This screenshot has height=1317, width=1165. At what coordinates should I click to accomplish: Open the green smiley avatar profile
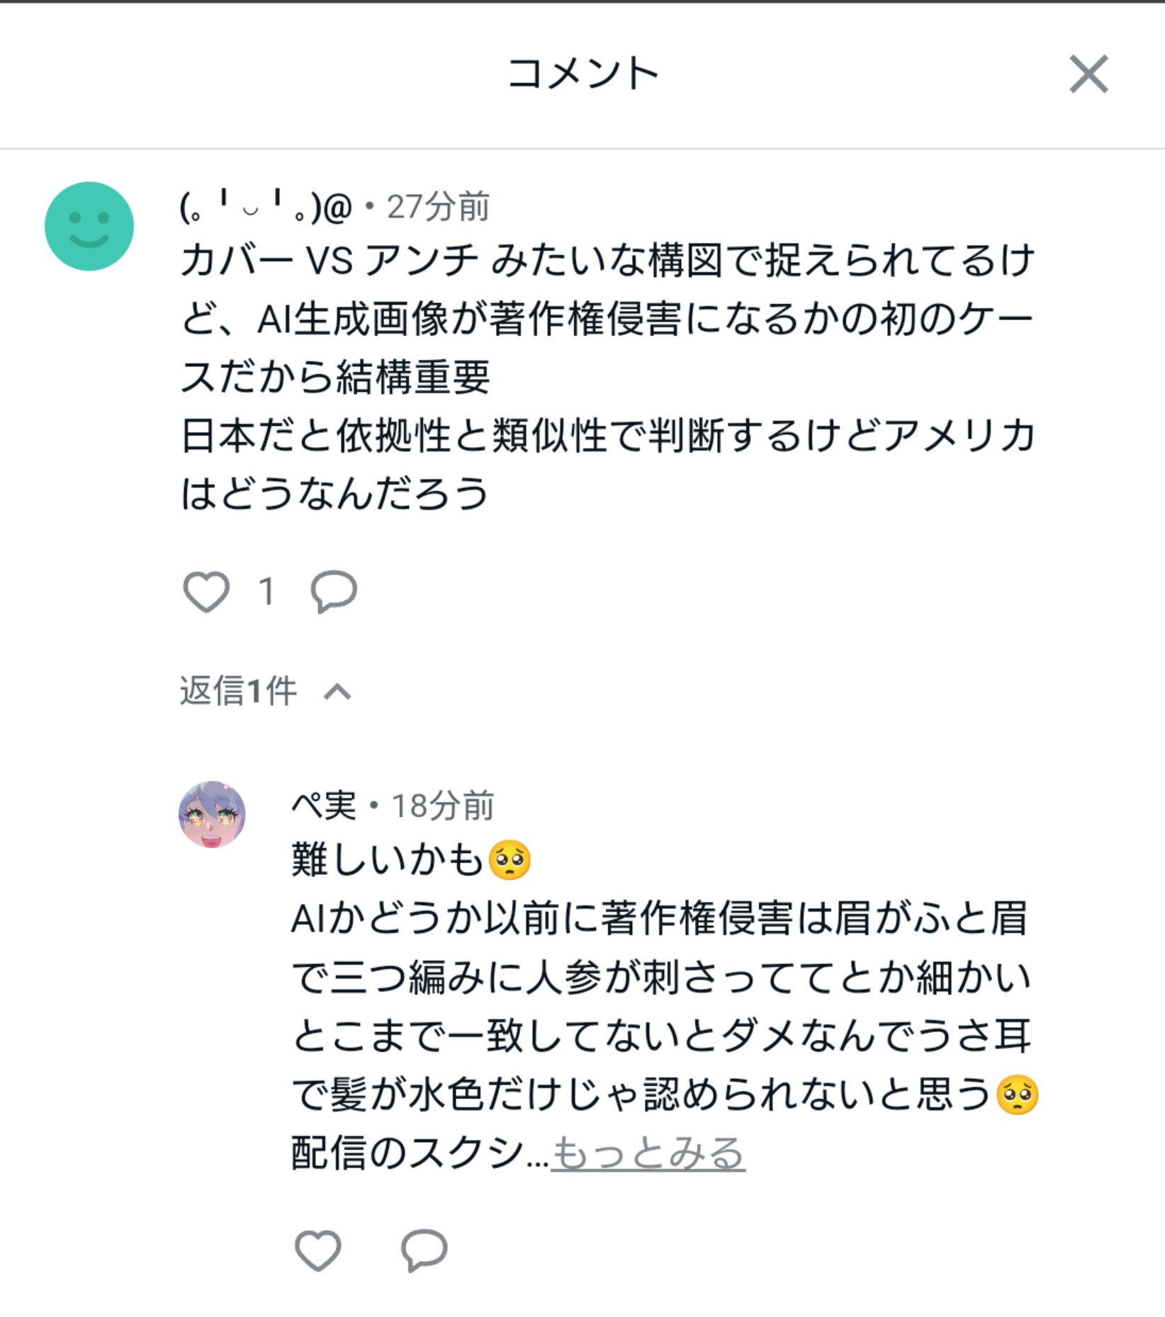89,226
